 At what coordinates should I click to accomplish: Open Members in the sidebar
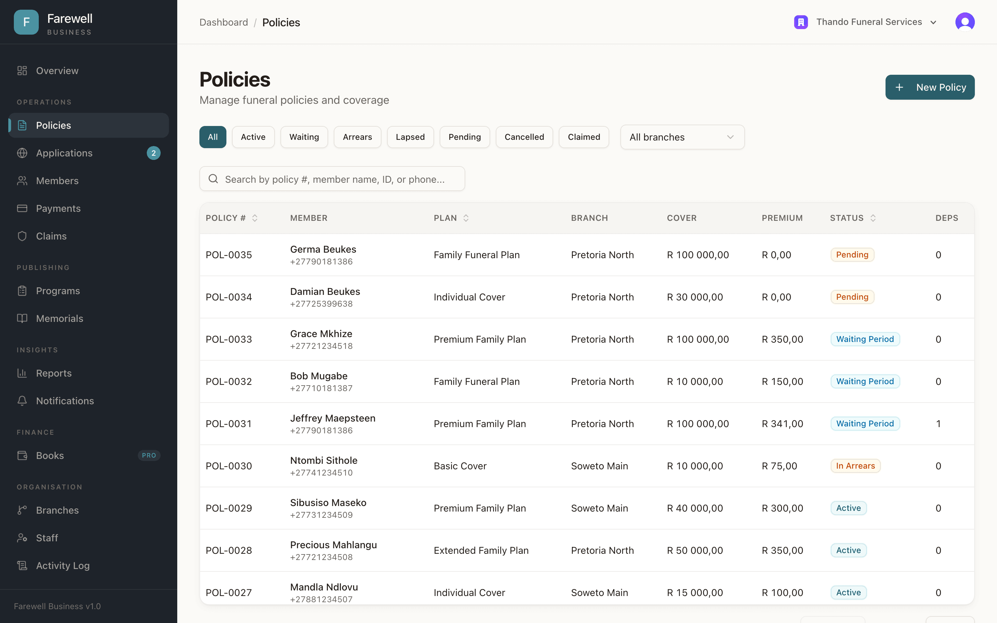pos(89,180)
